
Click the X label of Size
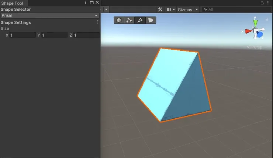[7, 35]
